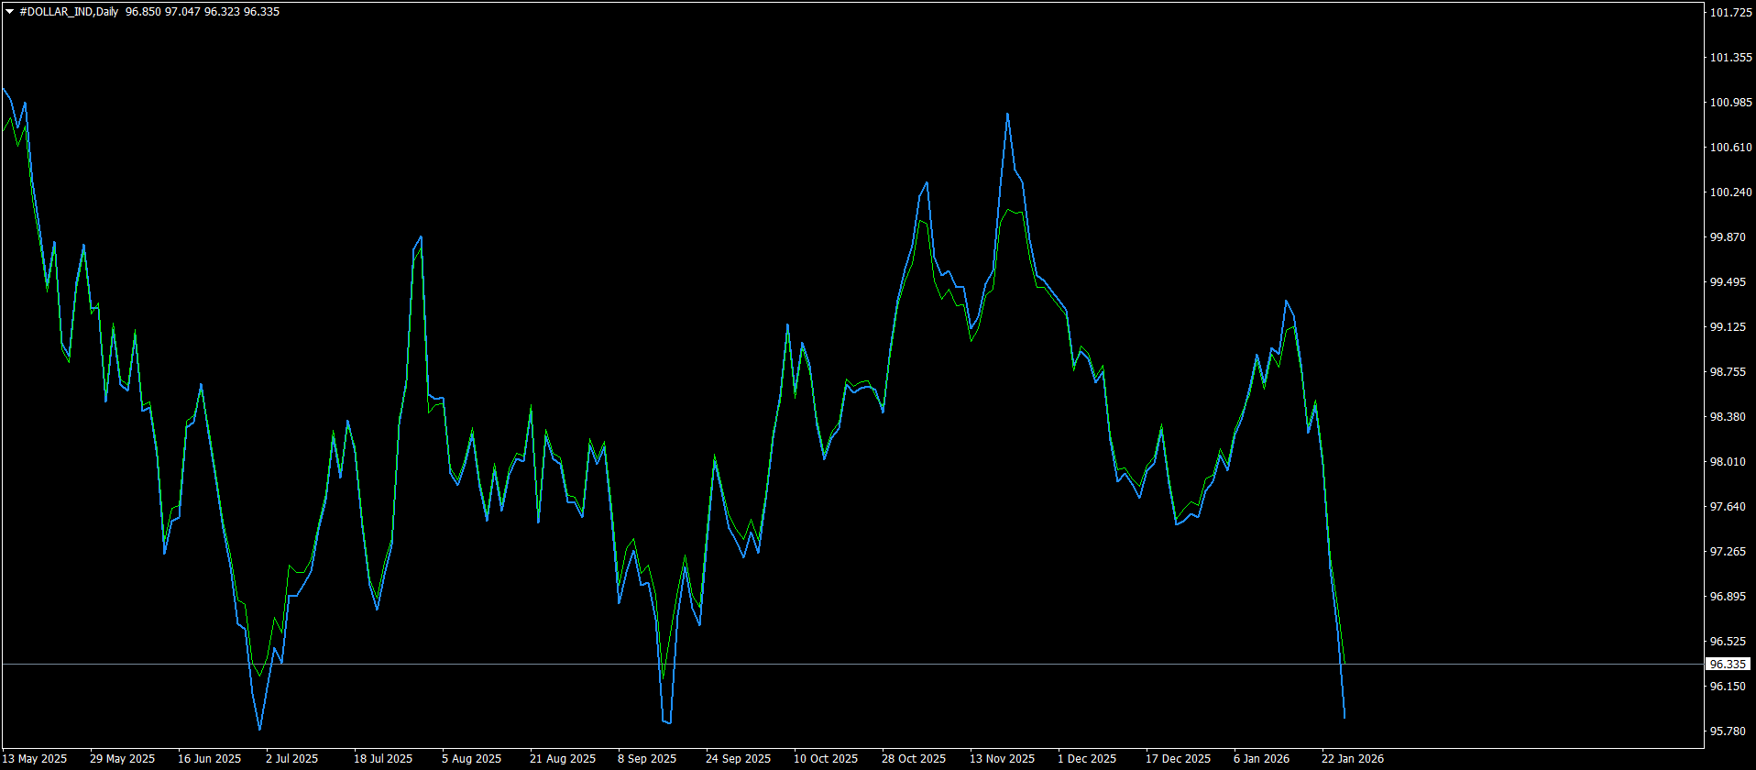The image size is (1756, 770).
Task: Click the 21 Aug 2025 date label
Action: [562, 758]
